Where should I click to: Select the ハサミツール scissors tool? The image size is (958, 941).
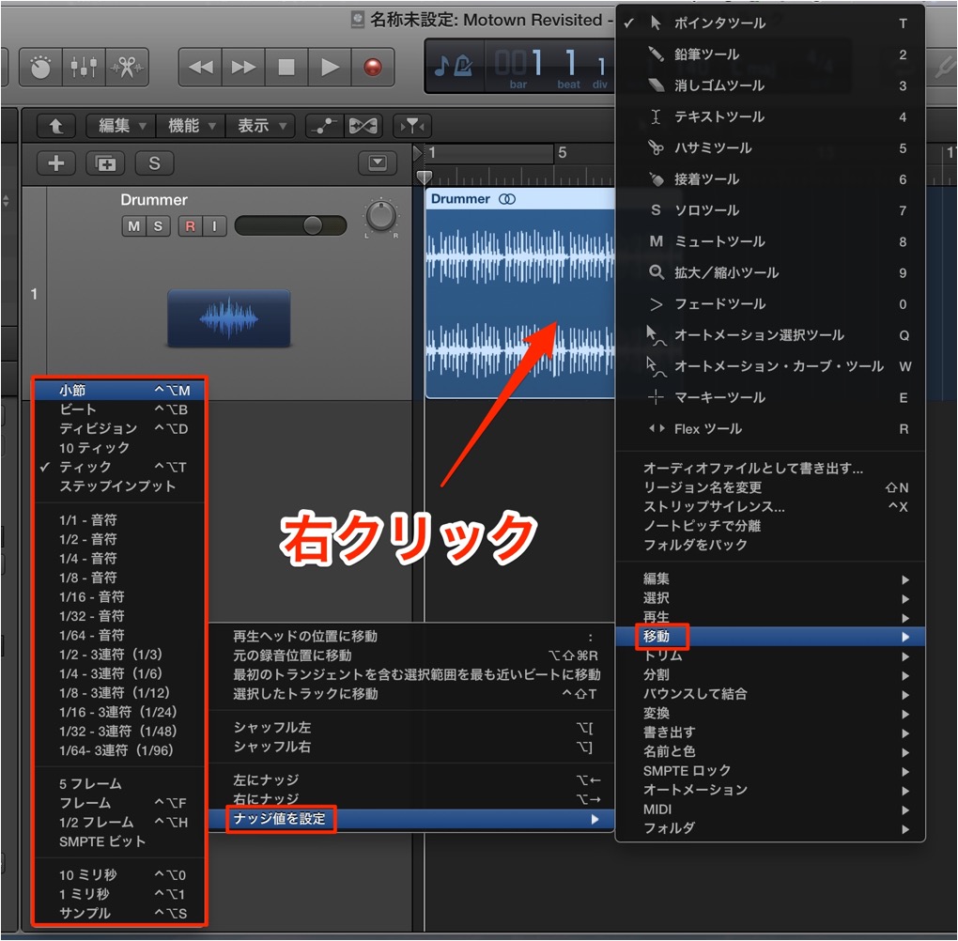770,147
